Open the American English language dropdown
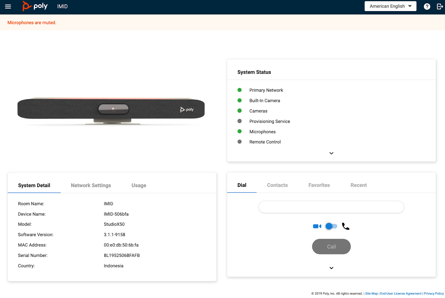445x298 pixels. (x=390, y=6)
